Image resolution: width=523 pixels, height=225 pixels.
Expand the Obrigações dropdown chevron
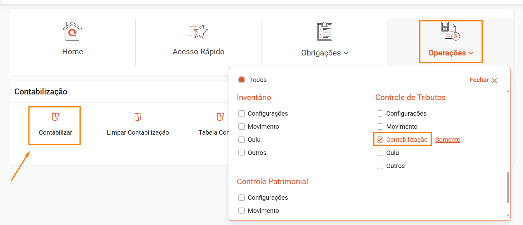click(346, 53)
